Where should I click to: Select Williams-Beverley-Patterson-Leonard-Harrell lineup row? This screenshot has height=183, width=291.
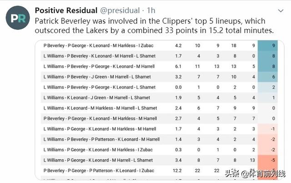coord(159,139)
